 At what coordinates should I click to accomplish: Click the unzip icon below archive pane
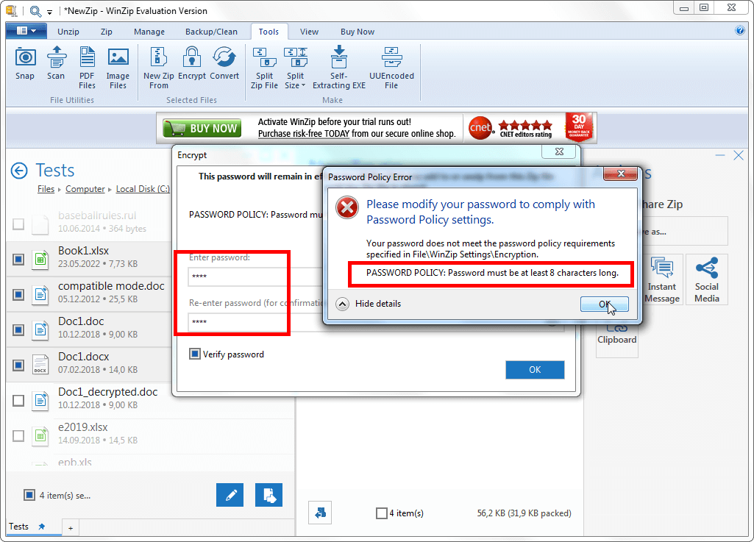320,513
